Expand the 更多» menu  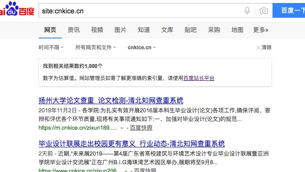click(x=261, y=30)
